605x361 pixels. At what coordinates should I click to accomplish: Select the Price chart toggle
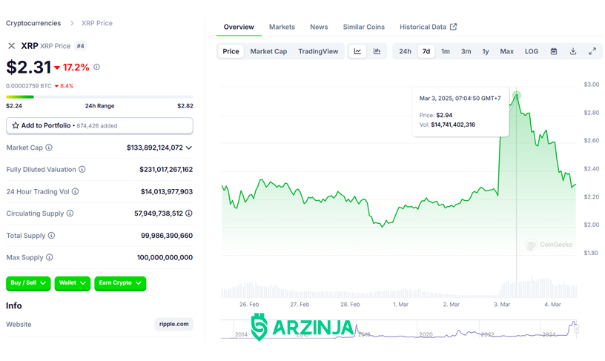[231, 51]
